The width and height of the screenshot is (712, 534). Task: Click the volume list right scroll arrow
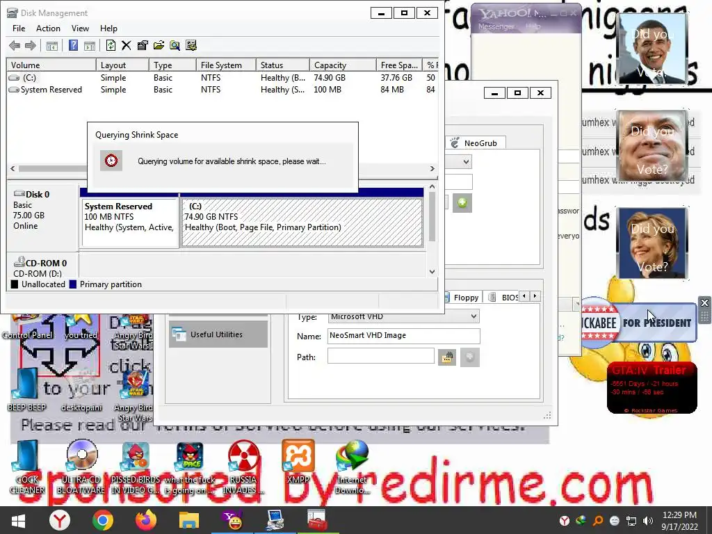tap(432, 168)
